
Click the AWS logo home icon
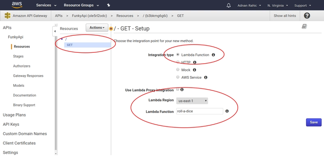pos(17,5)
